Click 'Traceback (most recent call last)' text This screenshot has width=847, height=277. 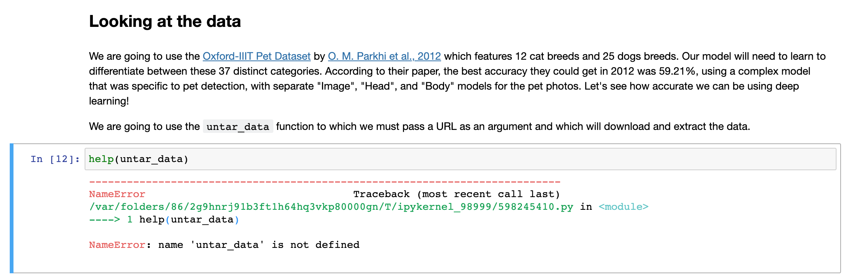[456, 194]
